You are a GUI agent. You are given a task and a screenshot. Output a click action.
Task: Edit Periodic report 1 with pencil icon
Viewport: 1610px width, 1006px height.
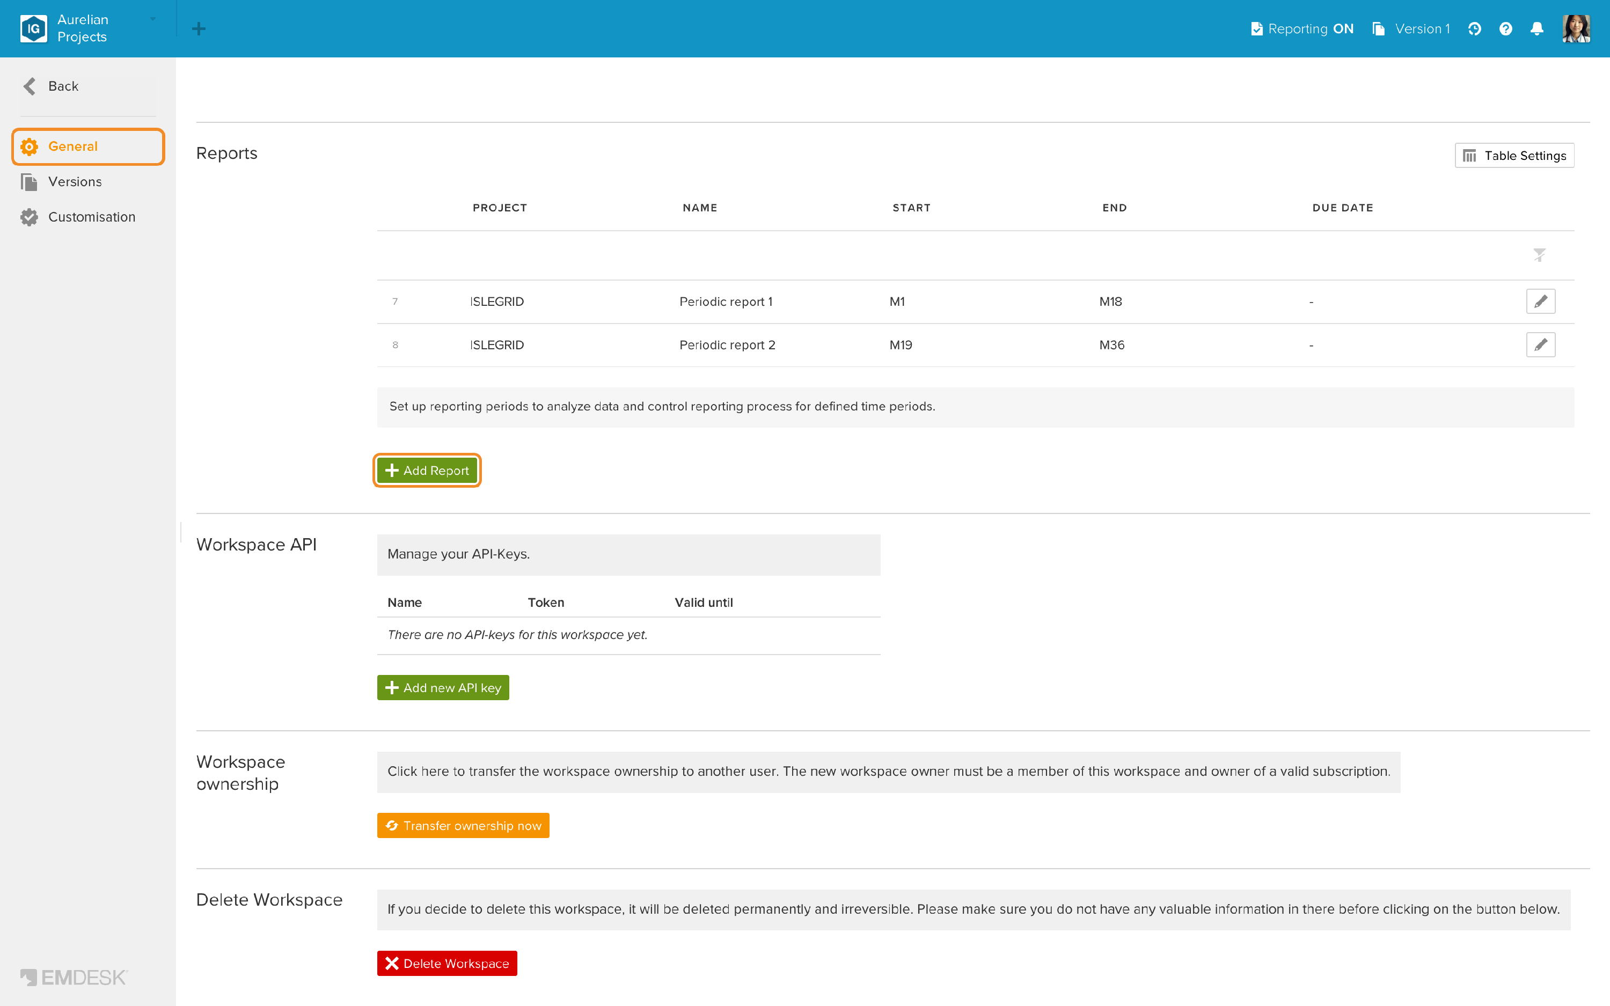pos(1541,302)
